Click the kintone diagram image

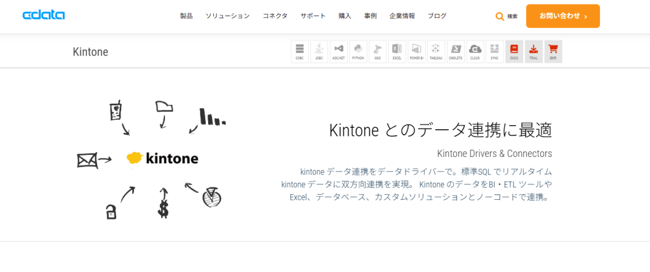click(152, 159)
